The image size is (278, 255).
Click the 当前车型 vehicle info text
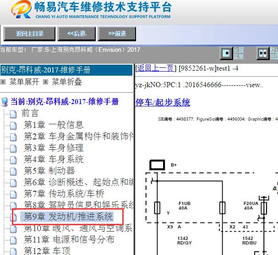click(x=70, y=50)
